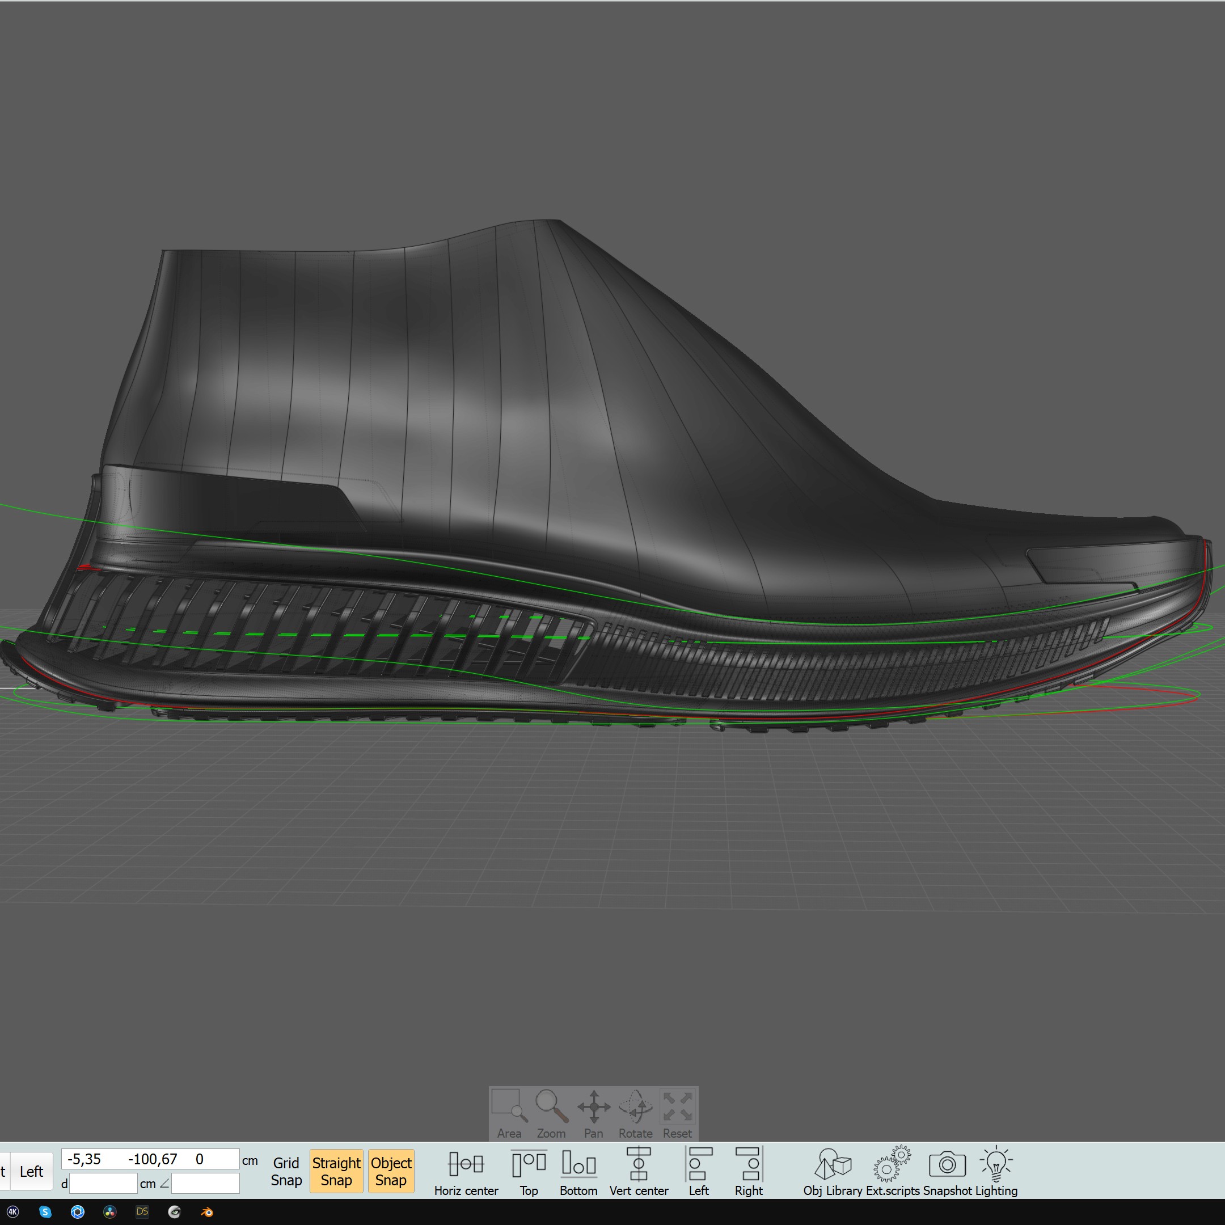The height and width of the screenshot is (1225, 1225).
Task: Reset the viewport view
Action: [x=677, y=1112]
